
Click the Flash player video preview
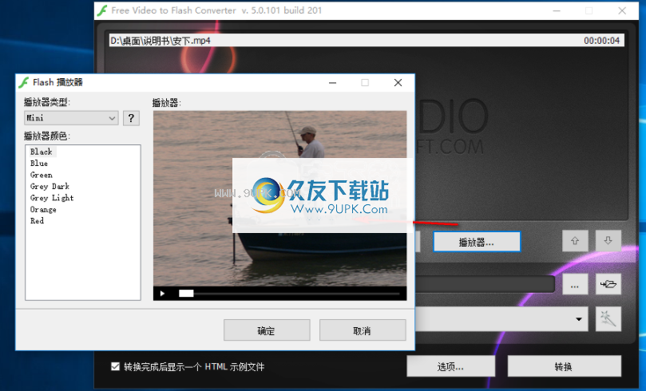click(x=279, y=199)
